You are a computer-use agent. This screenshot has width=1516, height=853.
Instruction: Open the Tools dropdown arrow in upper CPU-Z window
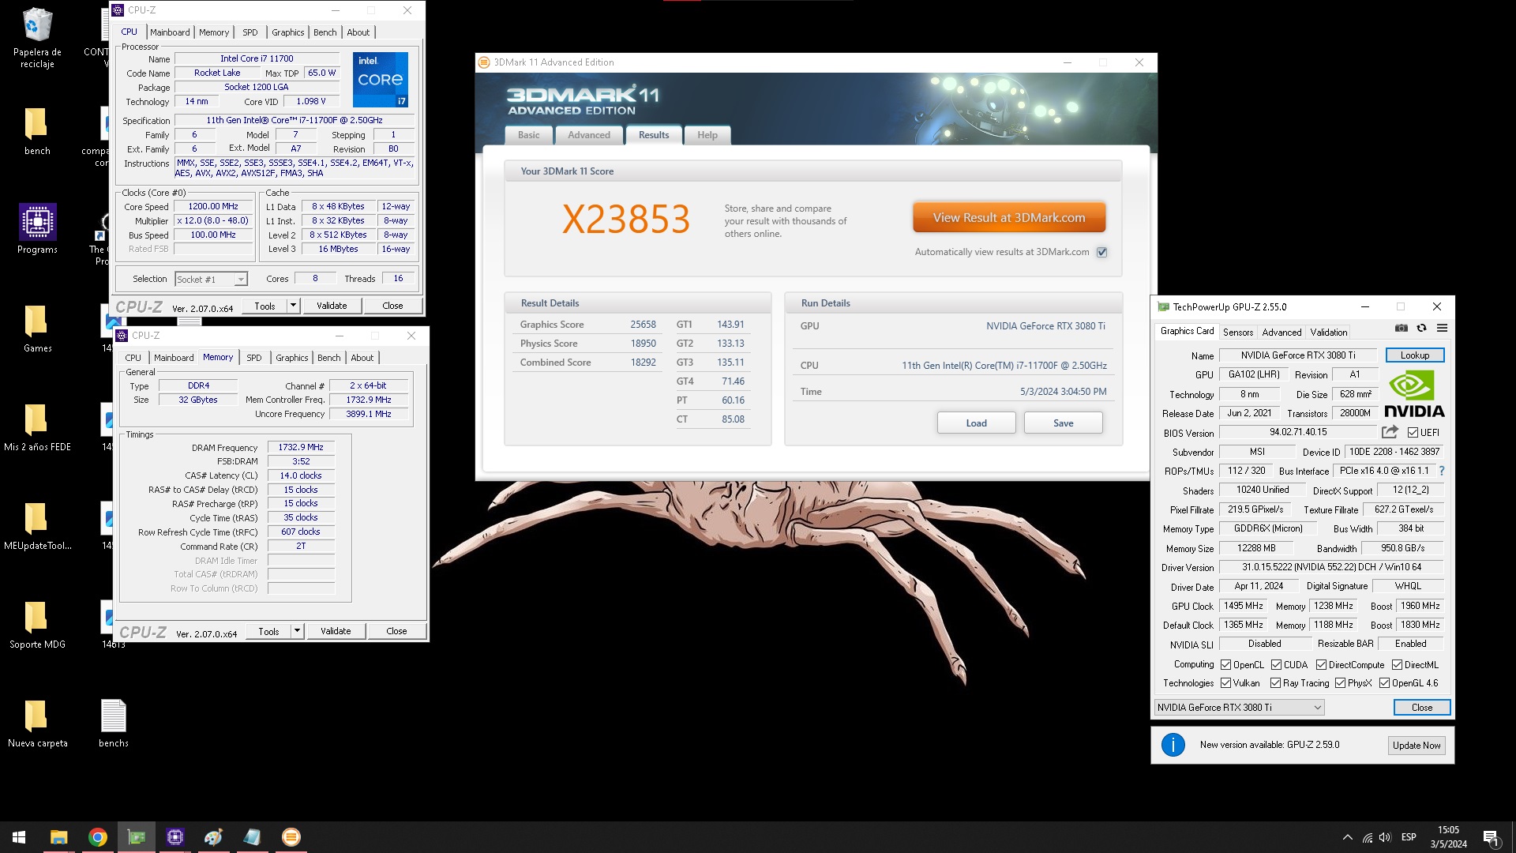[293, 306]
